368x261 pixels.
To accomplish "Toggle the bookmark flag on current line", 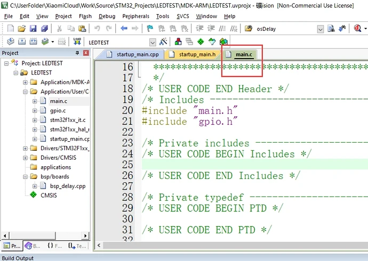I will click(x=150, y=29).
